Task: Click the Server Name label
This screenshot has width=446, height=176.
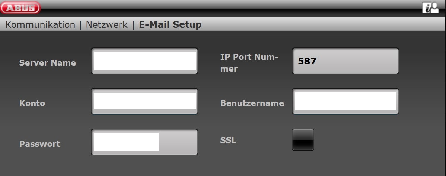Action: pos(47,63)
